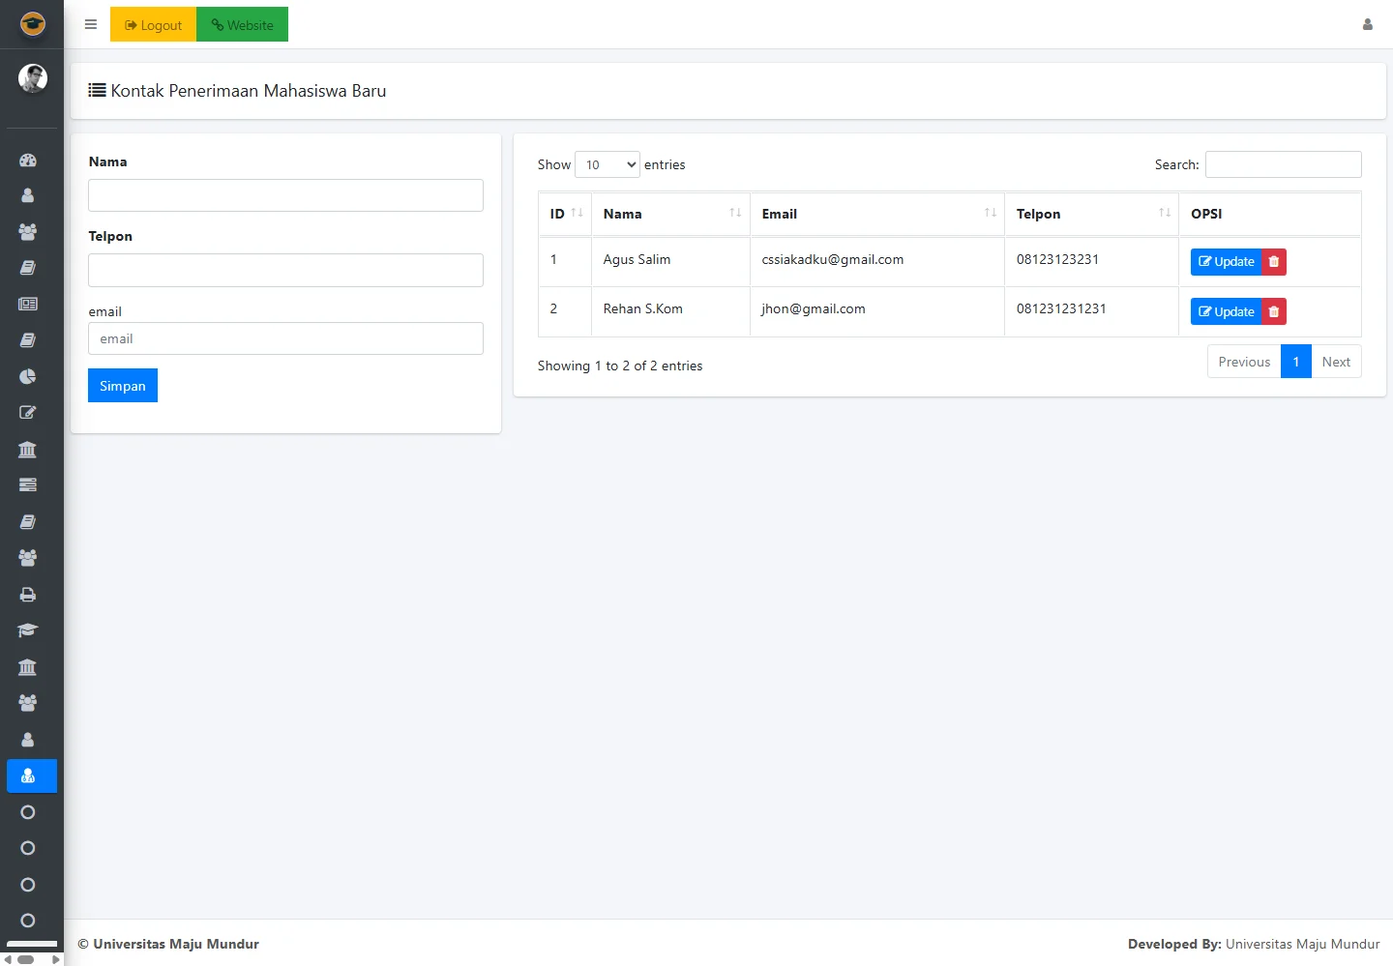
Task: Open the Show entries count dropdown
Action: click(x=607, y=164)
